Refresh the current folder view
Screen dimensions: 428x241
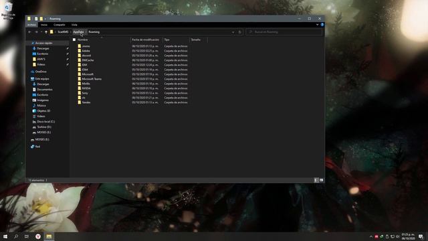pos(239,32)
